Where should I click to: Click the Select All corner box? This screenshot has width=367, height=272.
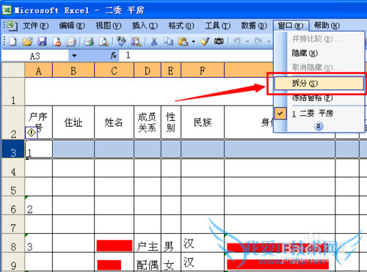(x=13, y=70)
